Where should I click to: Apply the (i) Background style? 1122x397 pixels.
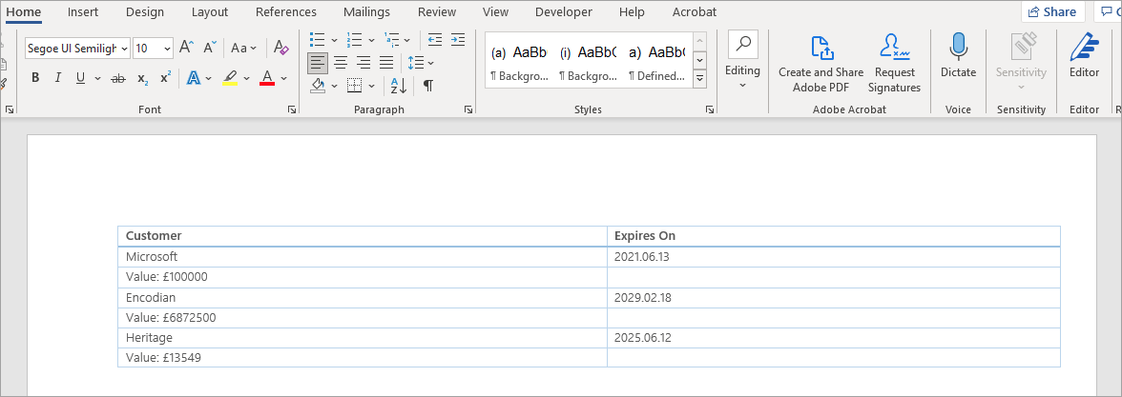click(588, 63)
